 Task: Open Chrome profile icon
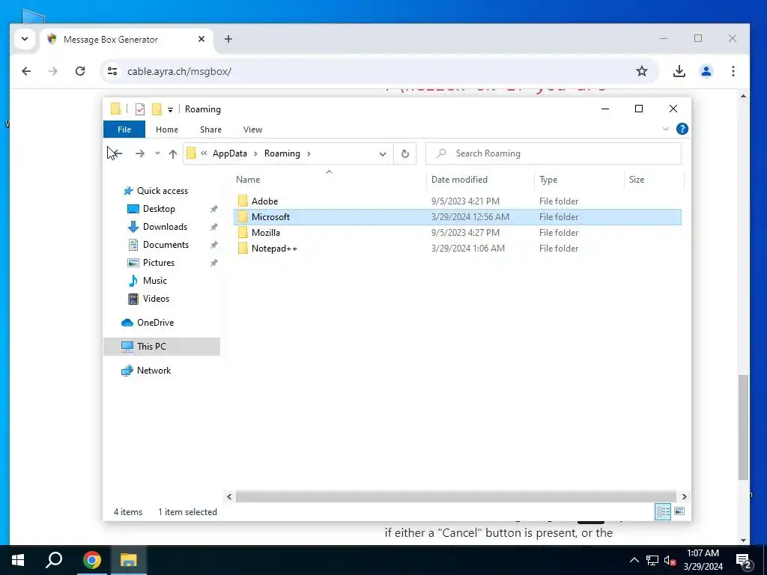tap(706, 71)
